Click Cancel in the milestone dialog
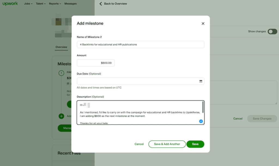The height and width of the screenshot is (166, 279). point(139,144)
